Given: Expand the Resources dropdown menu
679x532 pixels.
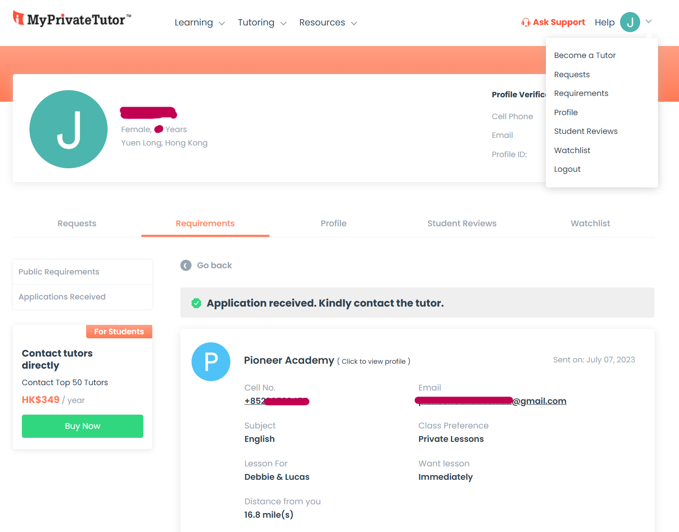Looking at the screenshot, I should point(328,23).
